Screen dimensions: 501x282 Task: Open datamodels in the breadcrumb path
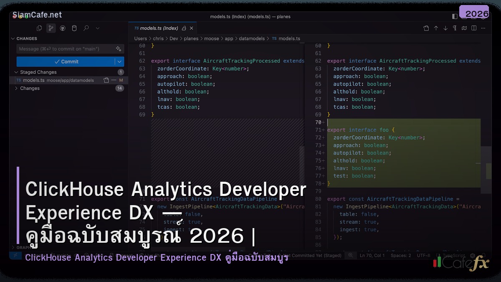pyautogui.click(x=252, y=38)
